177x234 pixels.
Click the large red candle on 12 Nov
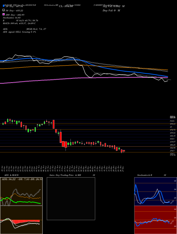tap(53, 124)
